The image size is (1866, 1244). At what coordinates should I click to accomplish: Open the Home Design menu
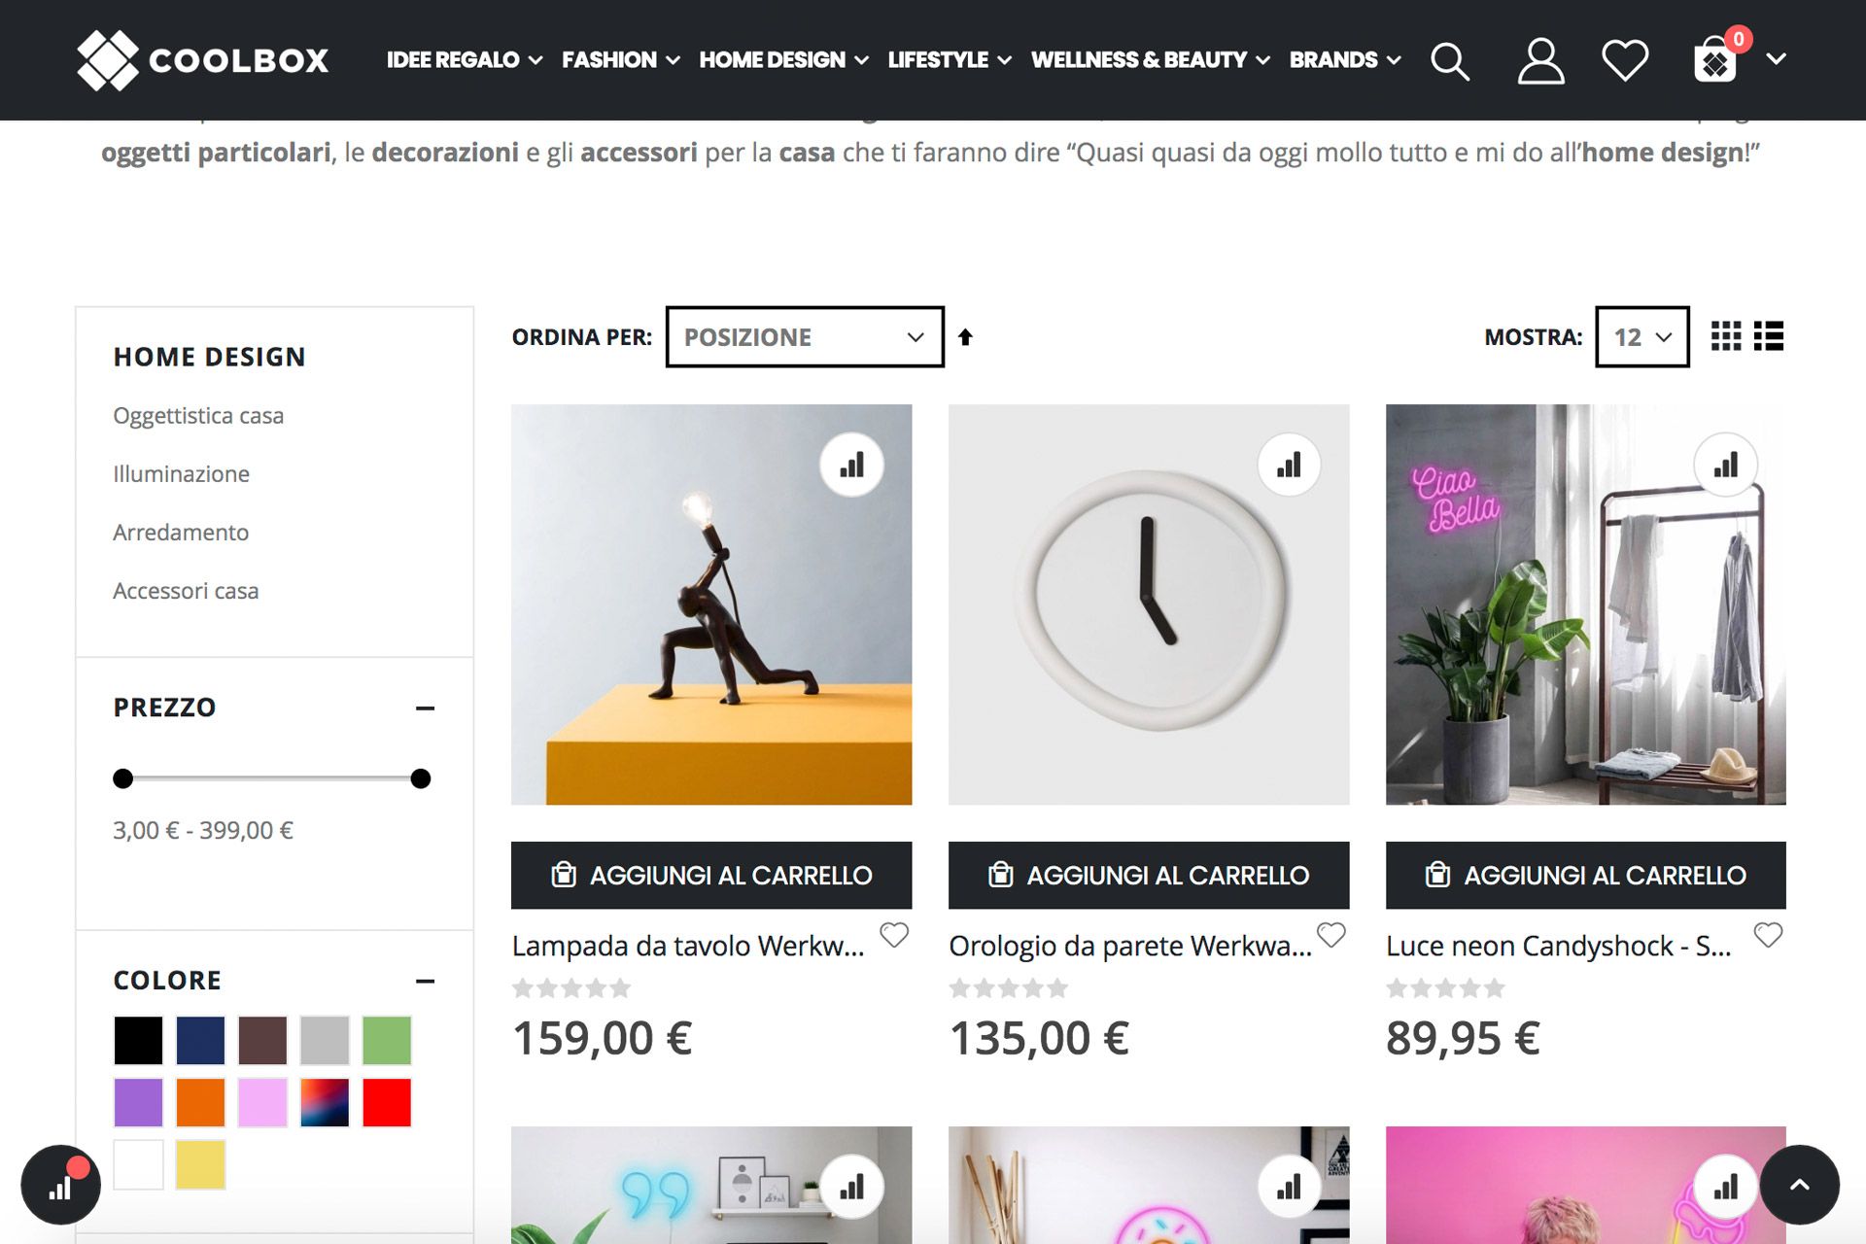point(783,60)
